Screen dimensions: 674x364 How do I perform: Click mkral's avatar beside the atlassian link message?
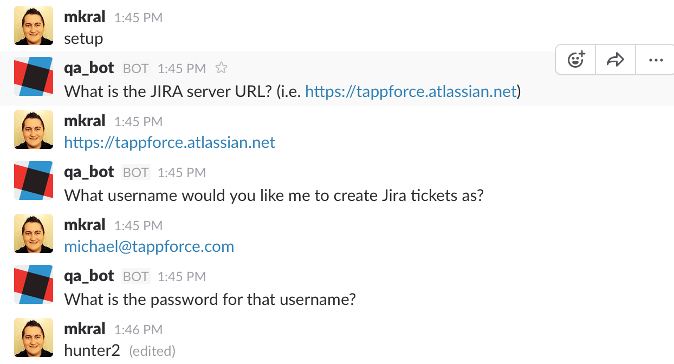pos(34,129)
